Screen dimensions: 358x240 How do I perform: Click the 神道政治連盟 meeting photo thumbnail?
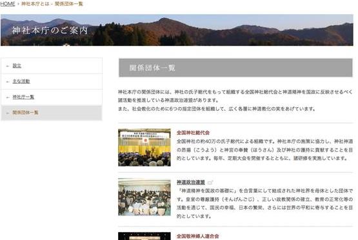coord(144,197)
